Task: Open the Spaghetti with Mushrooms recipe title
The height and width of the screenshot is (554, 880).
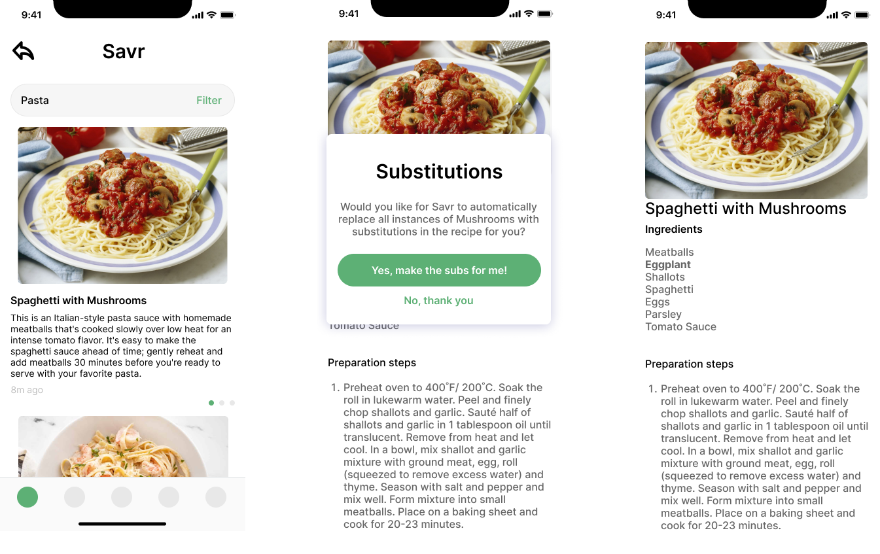Action: [x=79, y=300]
